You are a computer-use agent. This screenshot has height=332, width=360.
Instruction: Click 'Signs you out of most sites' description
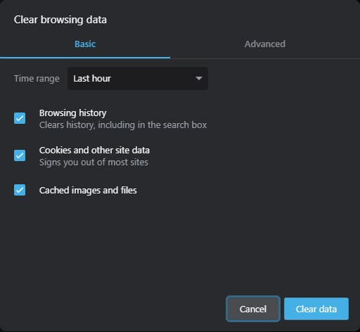pyautogui.click(x=94, y=162)
